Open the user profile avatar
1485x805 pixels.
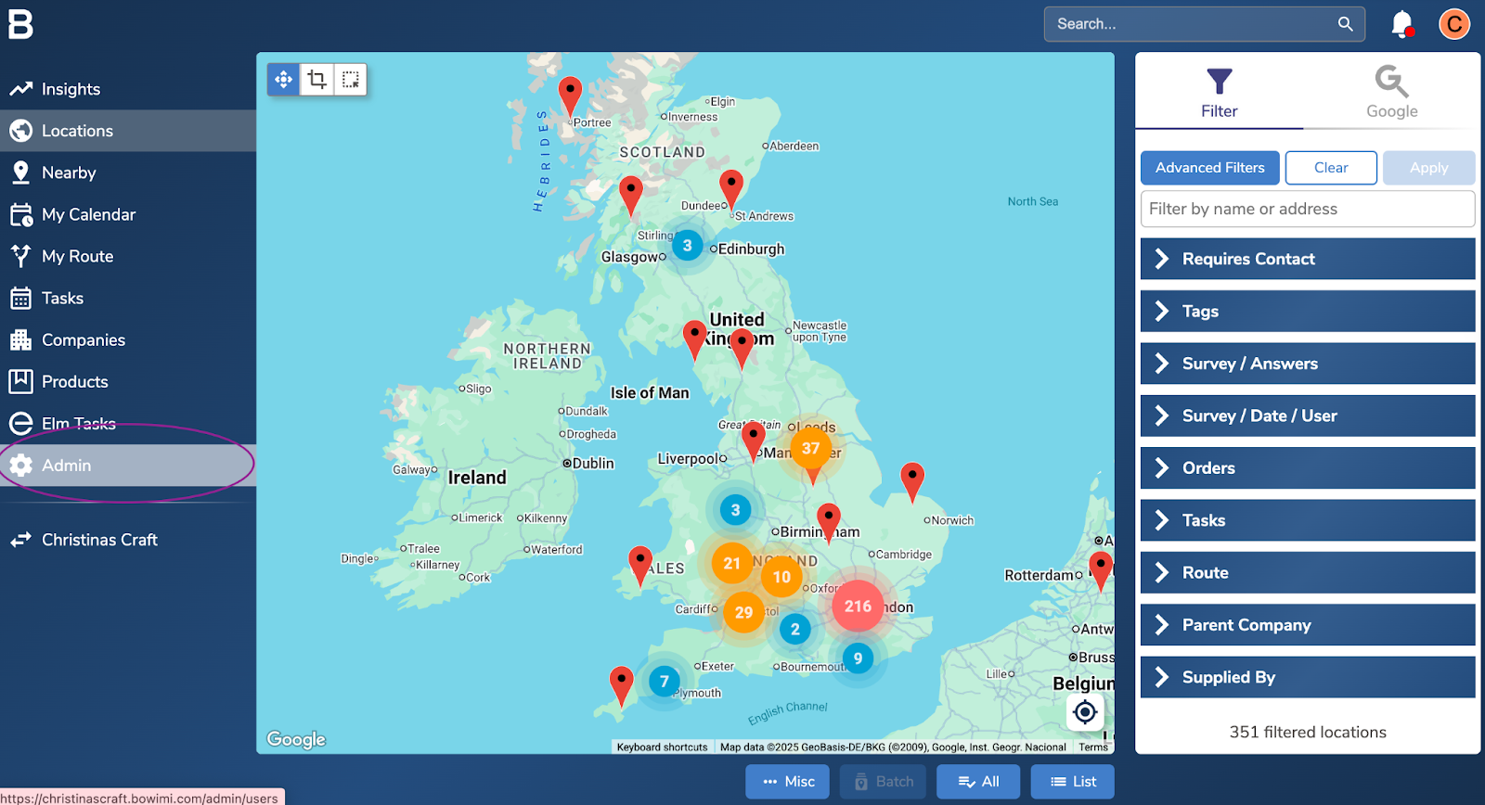coord(1453,24)
